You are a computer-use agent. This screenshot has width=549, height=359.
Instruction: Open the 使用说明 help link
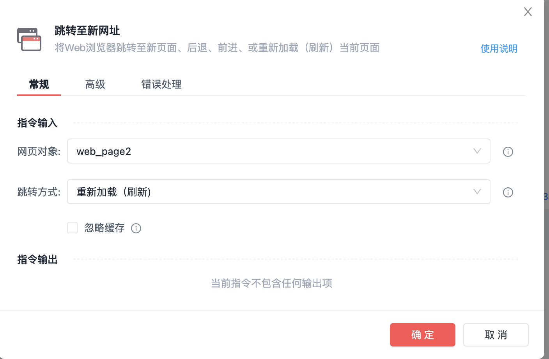(499, 48)
